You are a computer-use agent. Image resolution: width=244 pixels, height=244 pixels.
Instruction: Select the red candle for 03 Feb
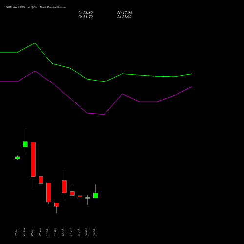point(64,186)
